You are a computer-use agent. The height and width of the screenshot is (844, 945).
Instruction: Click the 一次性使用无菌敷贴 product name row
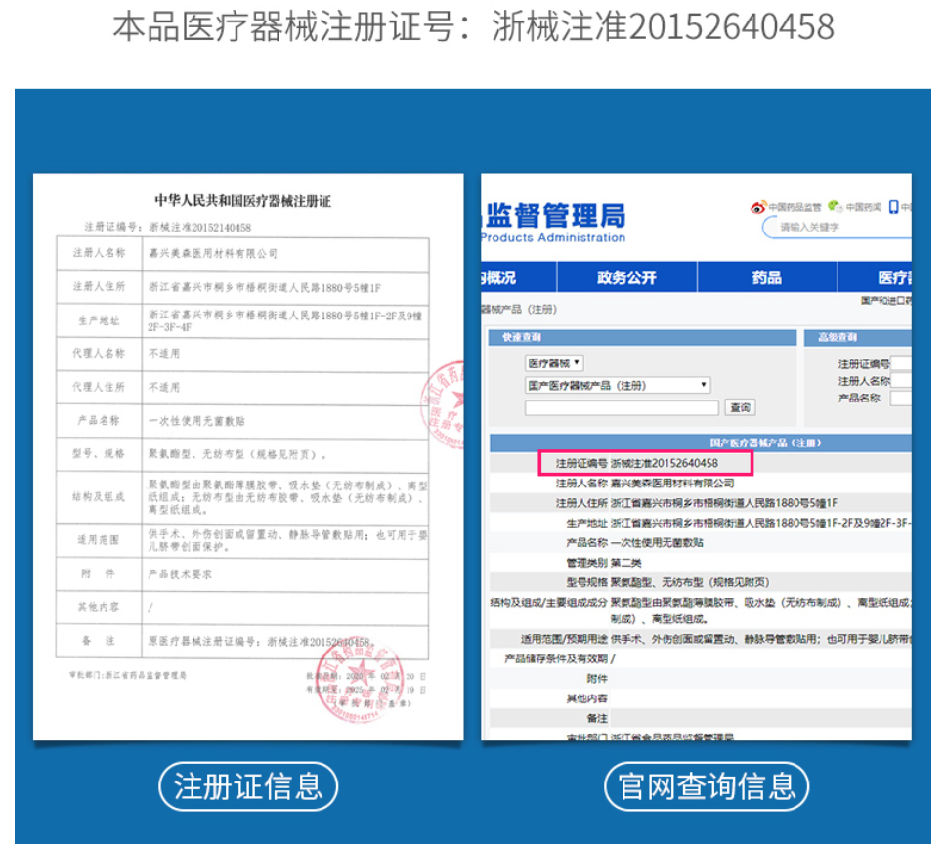coord(701,543)
